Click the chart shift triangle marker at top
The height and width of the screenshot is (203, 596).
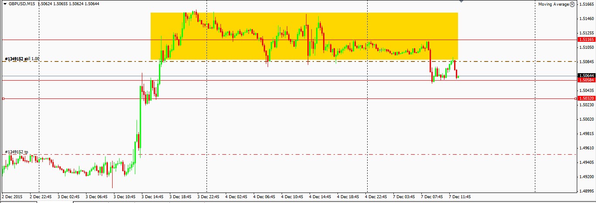click(462, 2)
